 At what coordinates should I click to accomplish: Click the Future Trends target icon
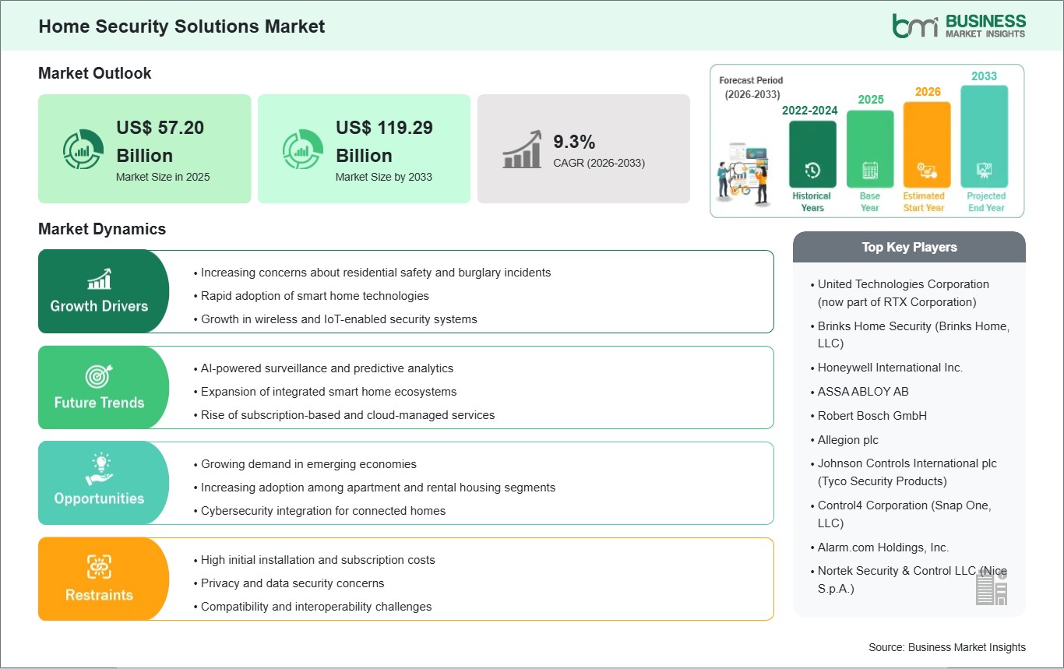(99, 375)
